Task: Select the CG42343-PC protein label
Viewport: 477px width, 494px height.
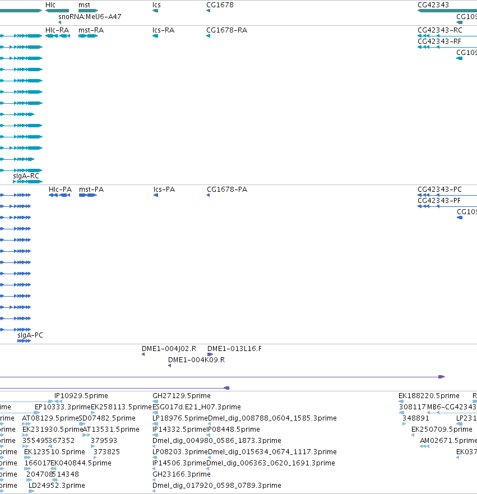Action: [439, 190]
